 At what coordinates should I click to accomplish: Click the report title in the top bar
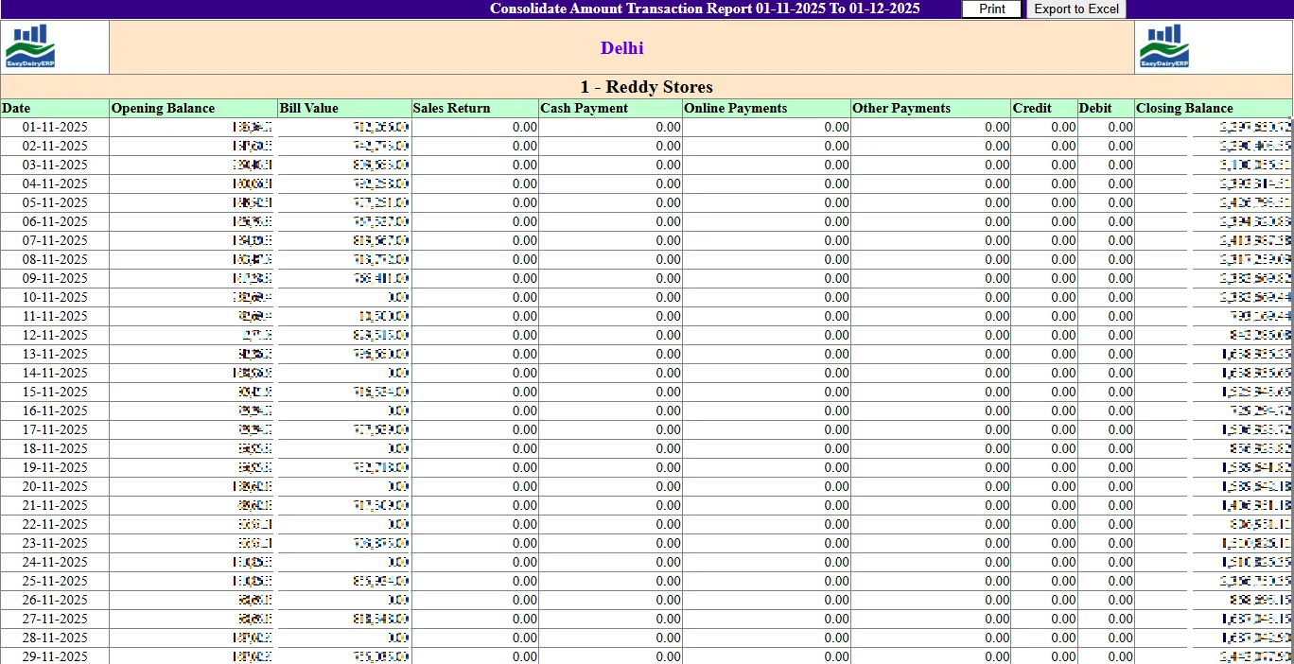[705, 9]
